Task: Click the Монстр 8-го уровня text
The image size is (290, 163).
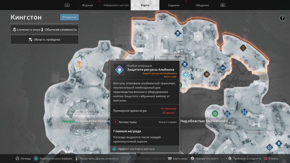Action: [x=167, y=122]
